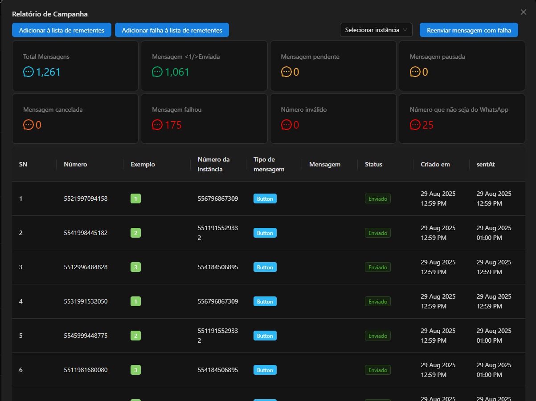Screen dimensions: 536x401
Task: Click the red Mensagem falhou bubble icon
Action: (157, 125)
